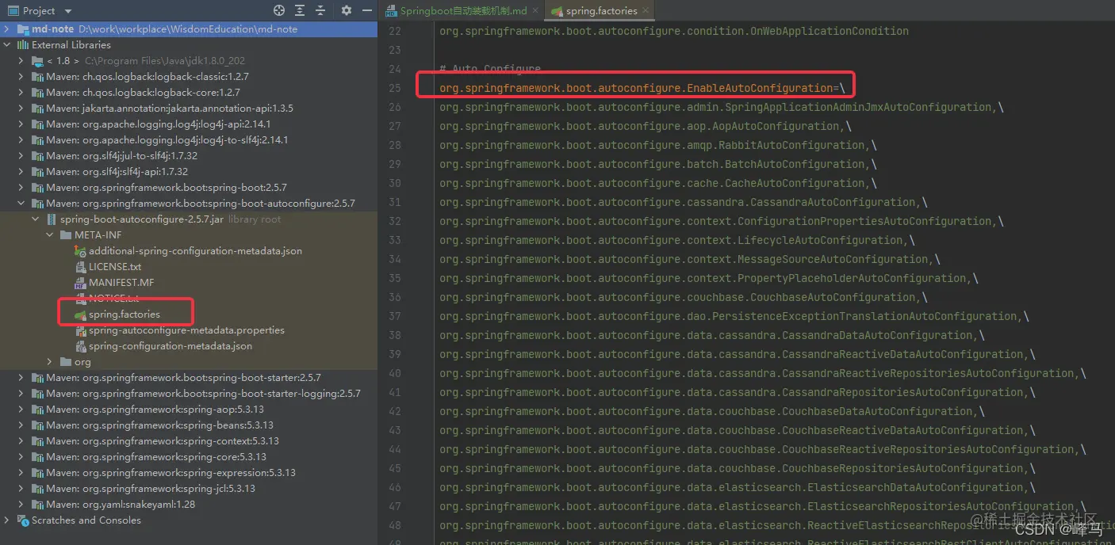Click the BatchAutoConfiguration line in editor

pos(658,164)
